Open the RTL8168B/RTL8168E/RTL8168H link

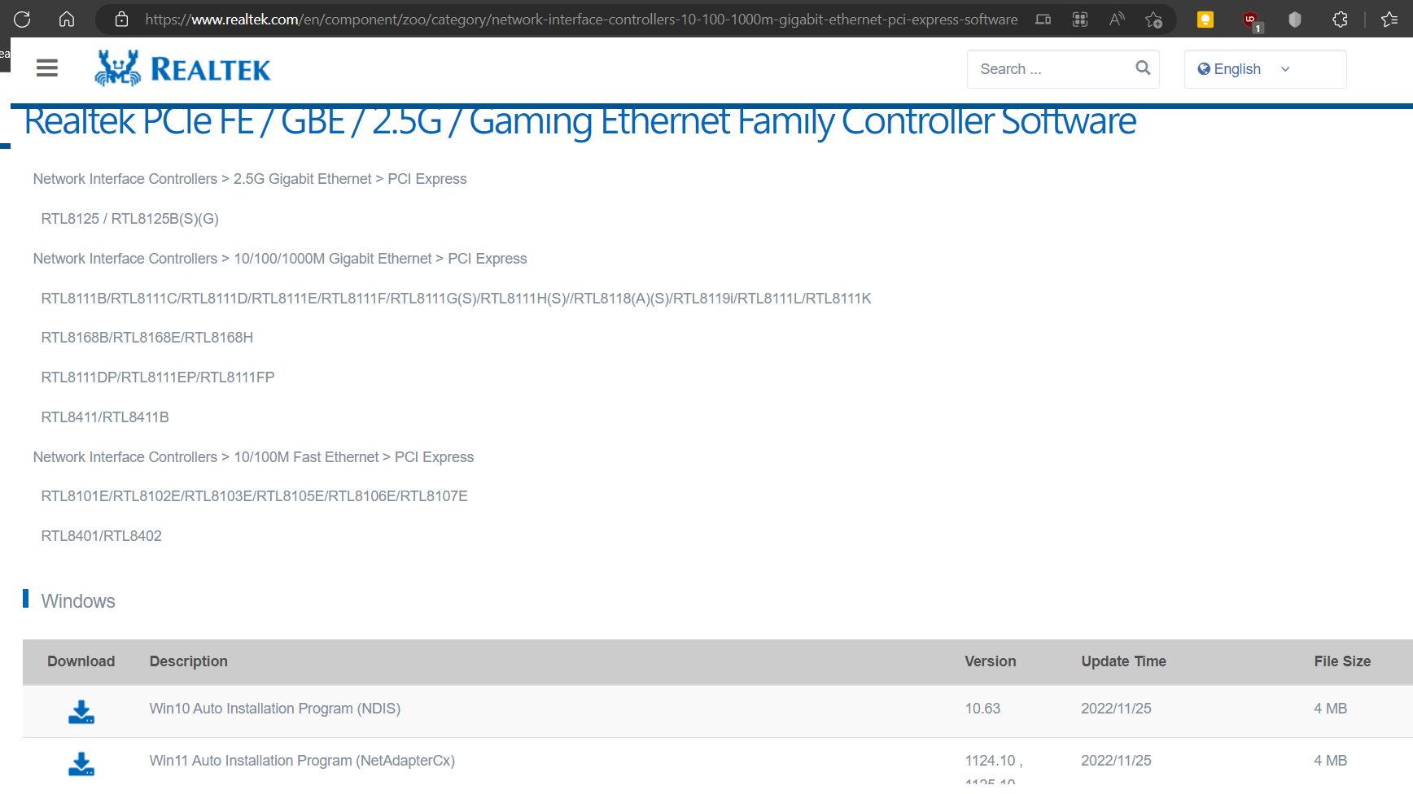(x=147, y=338)
